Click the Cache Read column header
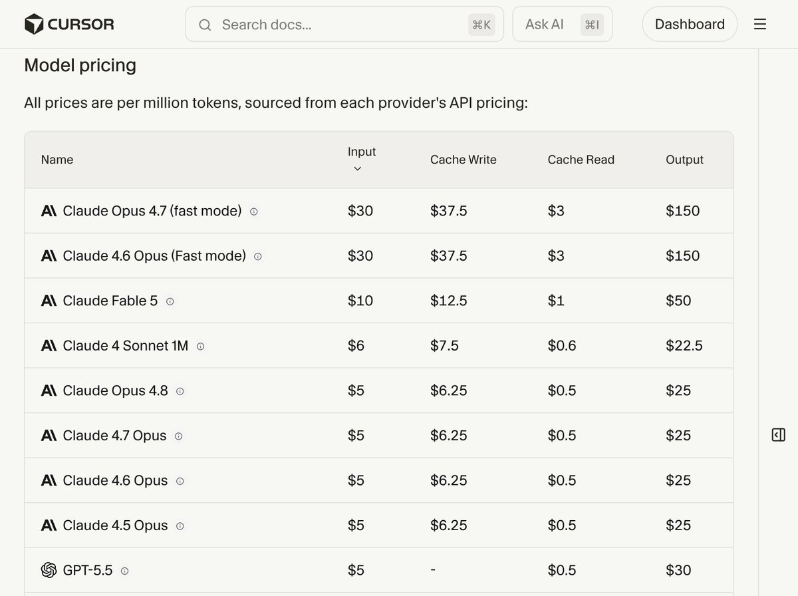 point(581,160)
